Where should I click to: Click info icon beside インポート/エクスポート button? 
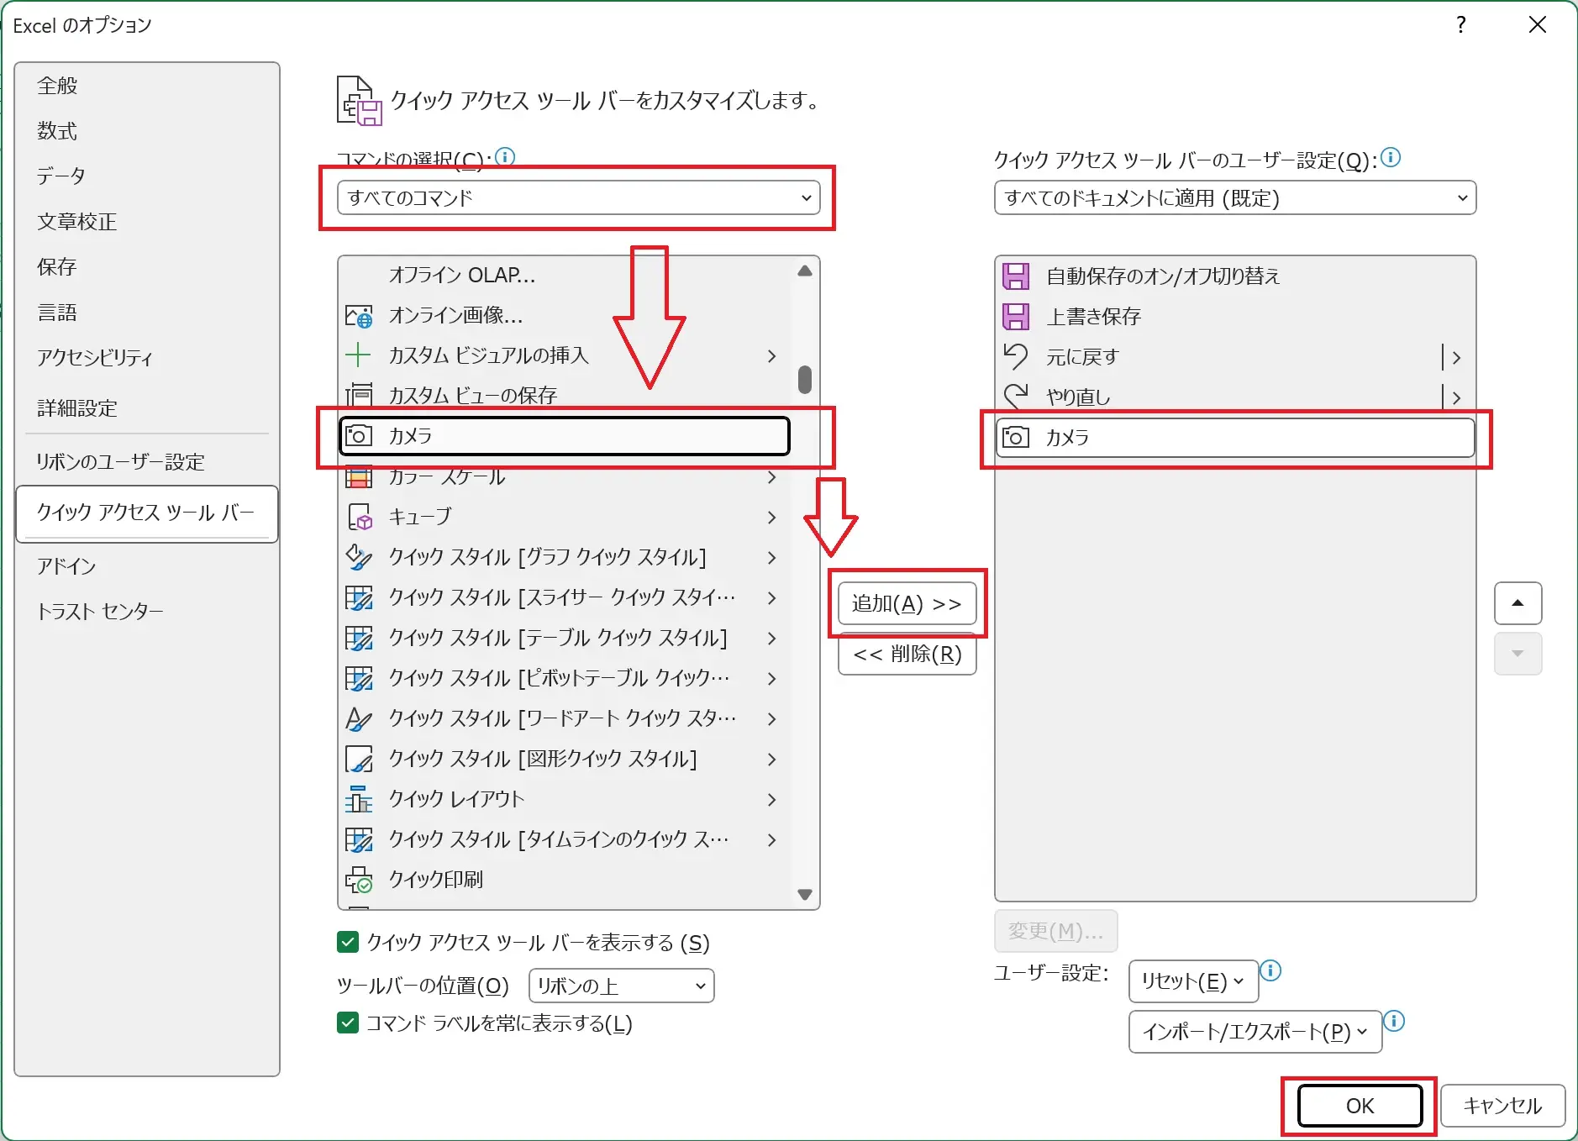coord(1394,1021)
